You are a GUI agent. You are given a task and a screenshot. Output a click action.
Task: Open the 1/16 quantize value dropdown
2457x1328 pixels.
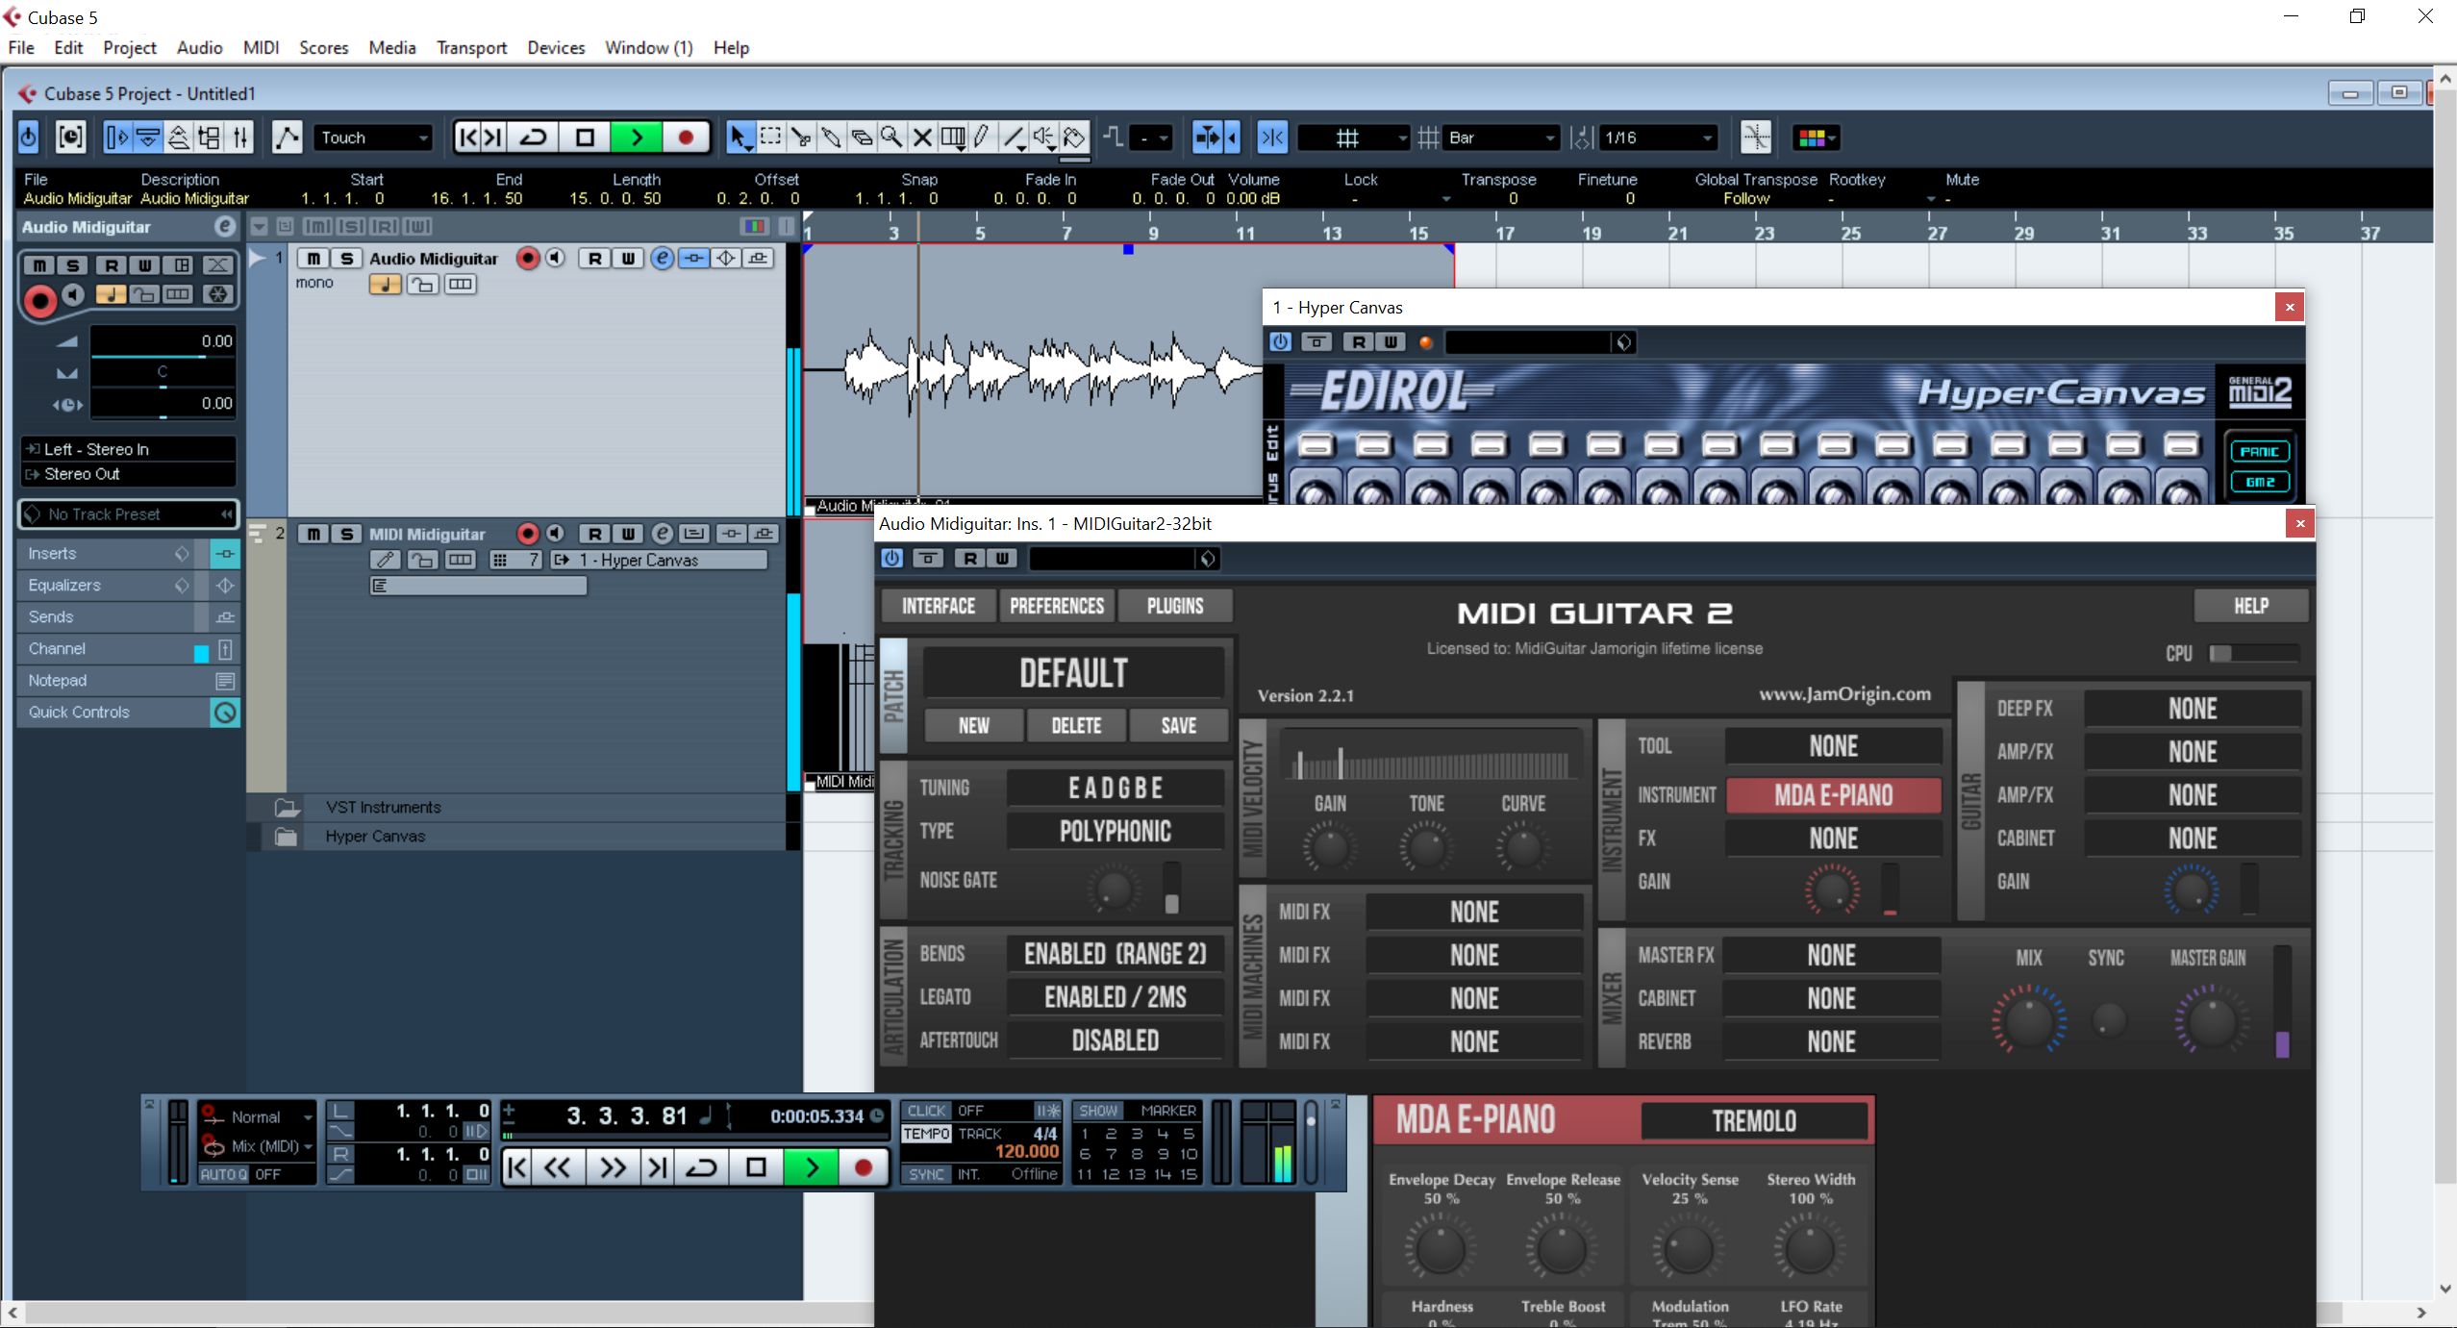coord(1656,138)
